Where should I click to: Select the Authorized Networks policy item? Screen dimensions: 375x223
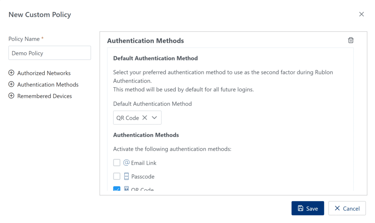tap(44, 73)
